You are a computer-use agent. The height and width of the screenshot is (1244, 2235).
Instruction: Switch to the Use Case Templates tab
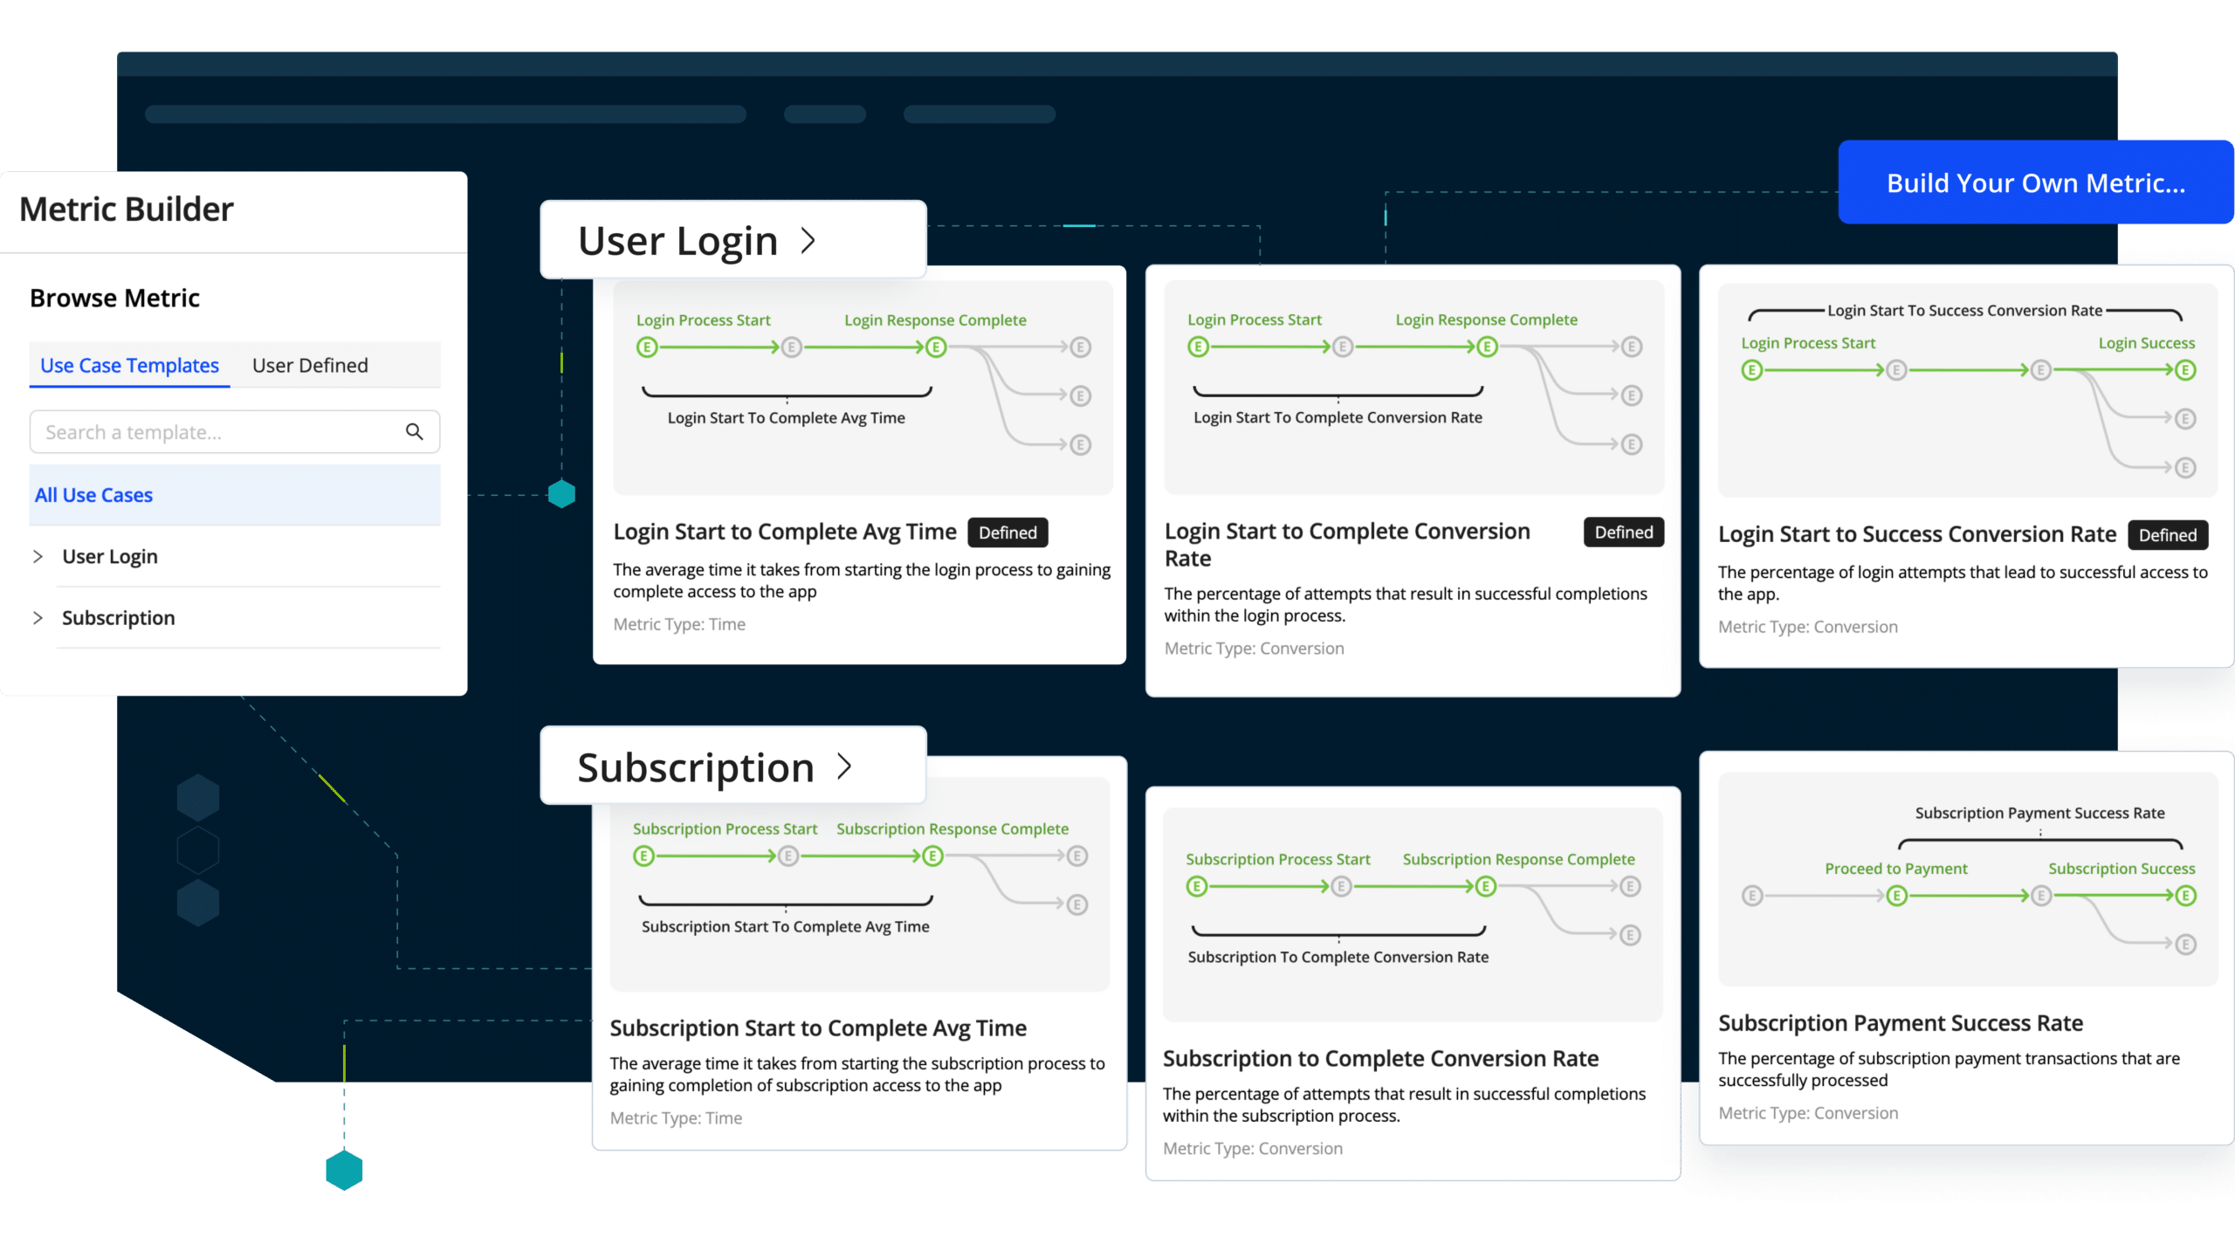pos(129,366)
